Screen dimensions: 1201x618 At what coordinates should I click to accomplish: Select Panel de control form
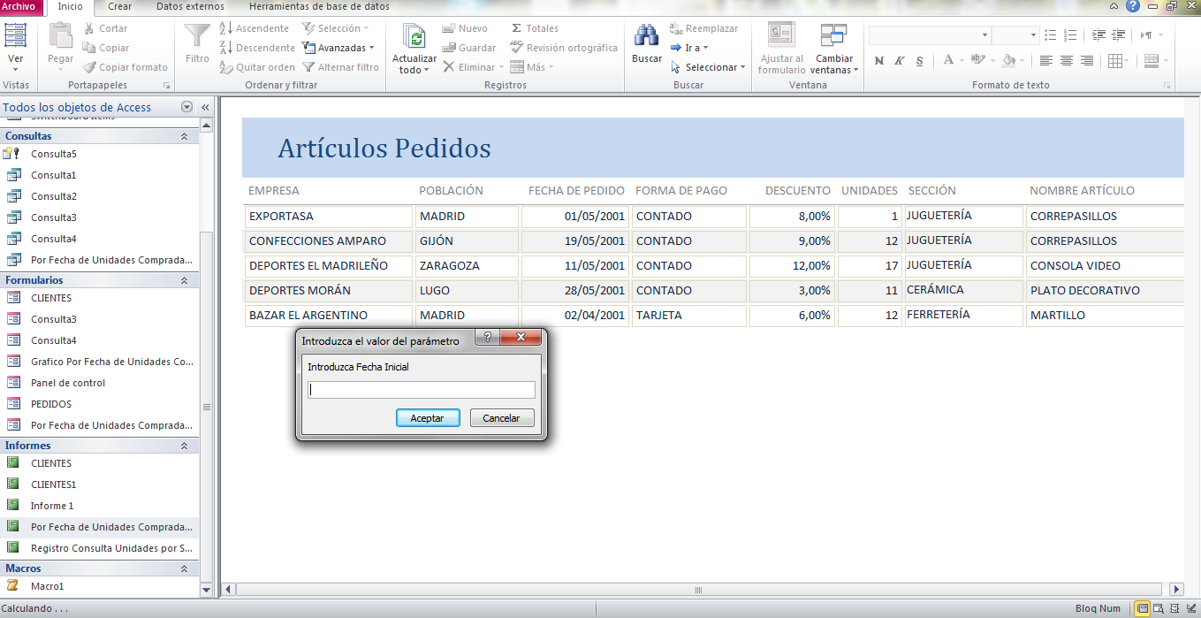(100, 383)
